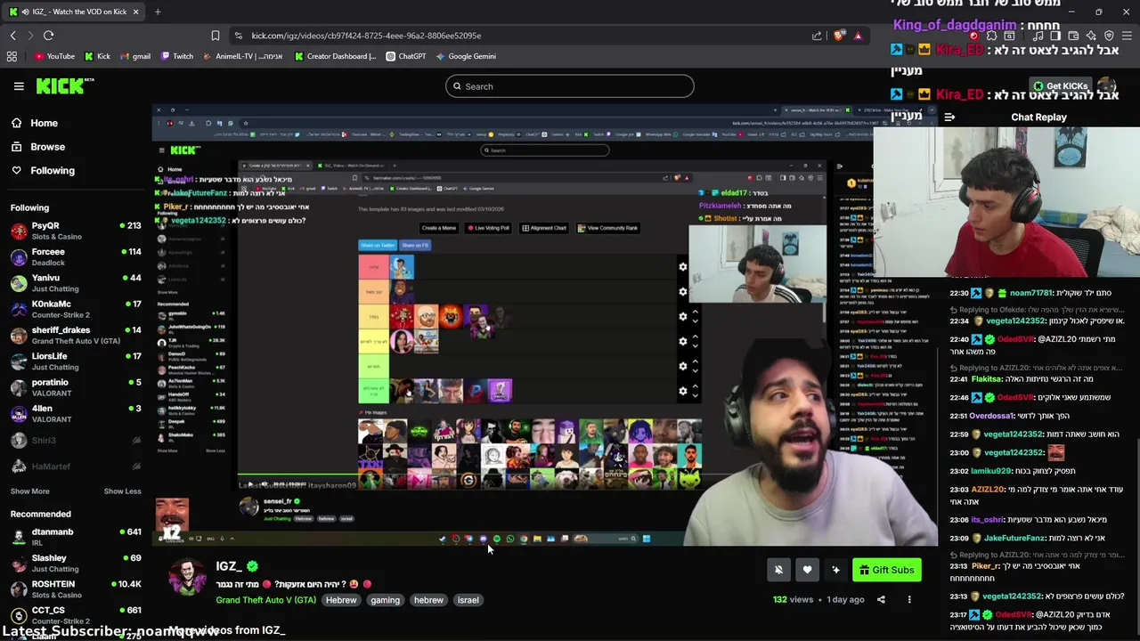This screenshot has height=641, width=1140.
Task: Click the sparkle subscribe icon button
Action: pos(835,570)
